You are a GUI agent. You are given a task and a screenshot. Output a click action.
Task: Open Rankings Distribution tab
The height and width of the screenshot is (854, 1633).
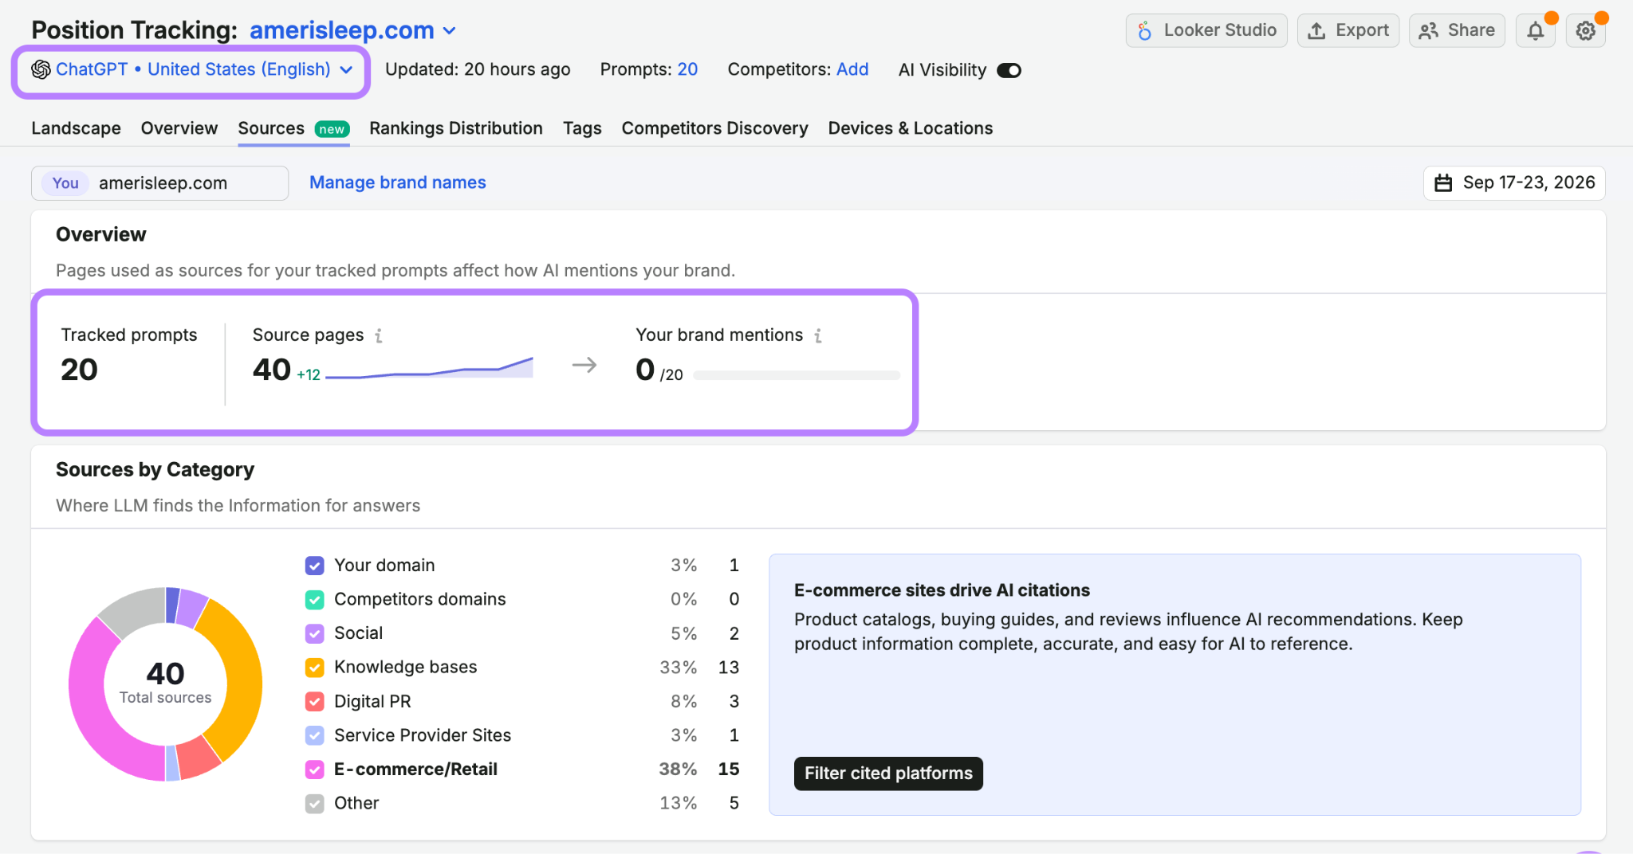tap(455, 128)
